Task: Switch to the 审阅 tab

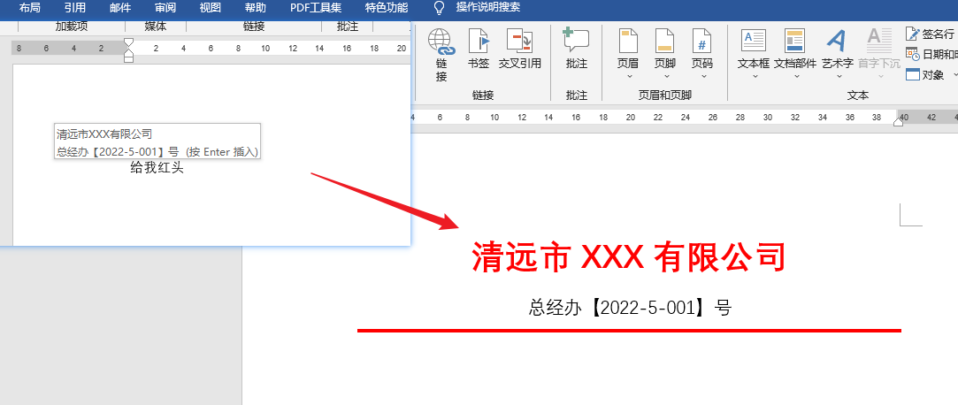Action: pos(165,8)
